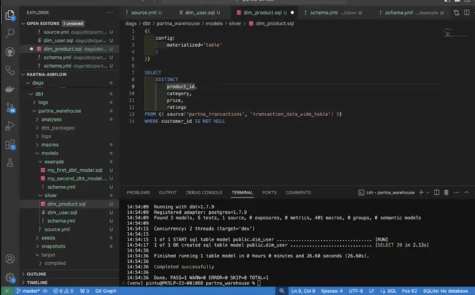Click the LF end-of-line selector in status bar
The height and width of the screenshot is (295, 475).
[x=372, y=291]
